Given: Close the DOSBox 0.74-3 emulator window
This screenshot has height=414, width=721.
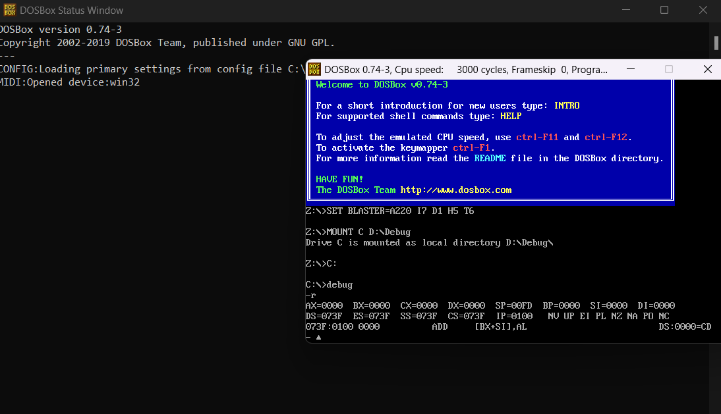Looking at the screenshot, I should pos(707,69).
